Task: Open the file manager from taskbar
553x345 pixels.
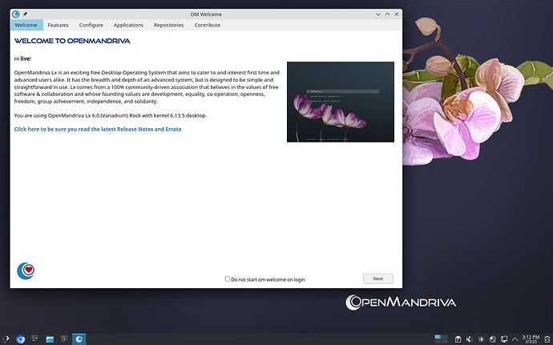Action: pos(50,339)
